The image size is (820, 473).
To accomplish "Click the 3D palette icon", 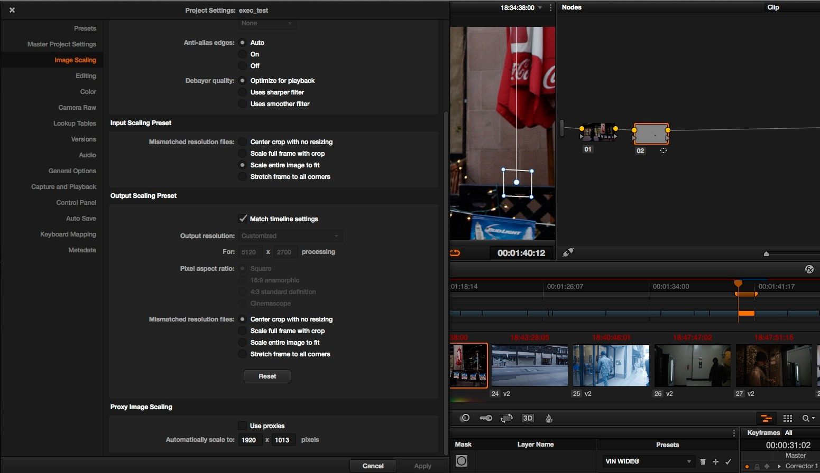I will [528, 418].
